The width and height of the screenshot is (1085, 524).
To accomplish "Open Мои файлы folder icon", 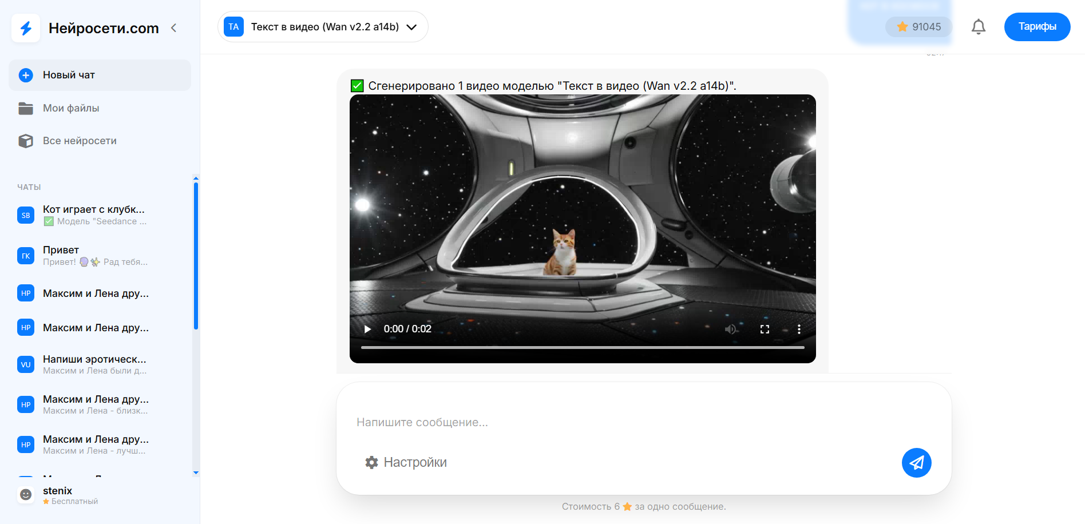I will click(26, 108).
